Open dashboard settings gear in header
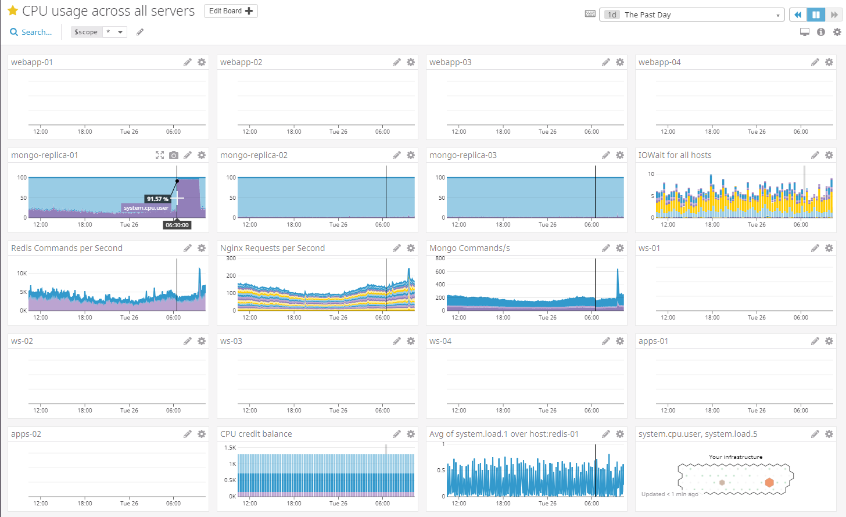Viewport: 846px width, 517px height. pos(837,32)
